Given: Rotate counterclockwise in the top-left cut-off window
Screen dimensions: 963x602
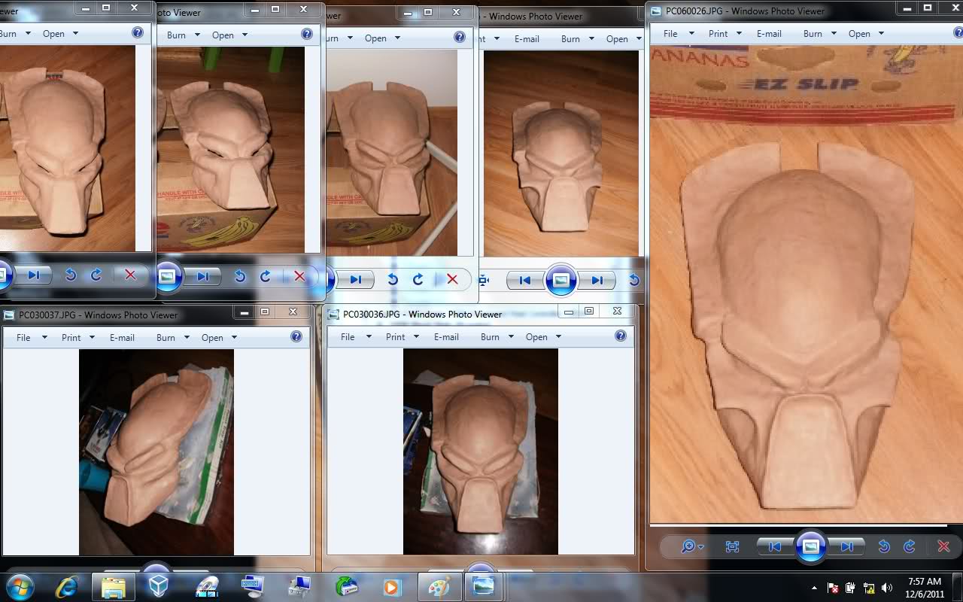Looking at the screenshot, I should pyautogui.click(x=71, y=275).
